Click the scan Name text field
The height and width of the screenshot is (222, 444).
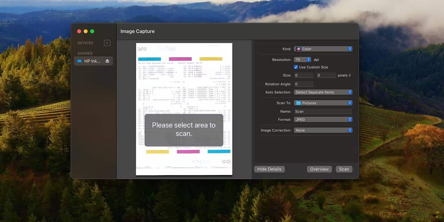click(x=323, y=112)
